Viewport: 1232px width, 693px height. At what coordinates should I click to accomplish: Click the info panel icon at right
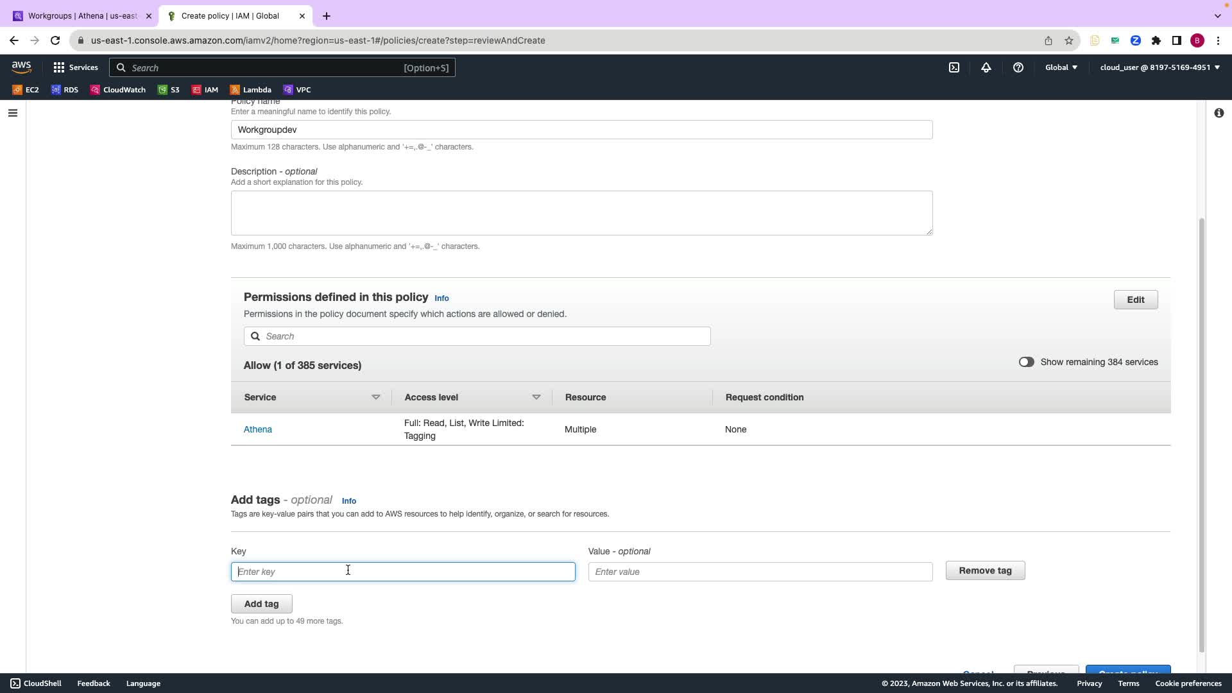tap(1219, 113)
